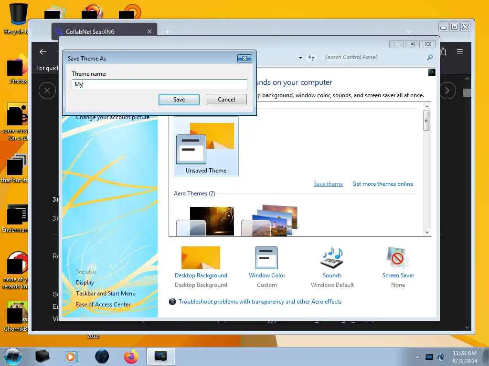
Task: Go back in the browser window
Action: (x=43, y=52)
